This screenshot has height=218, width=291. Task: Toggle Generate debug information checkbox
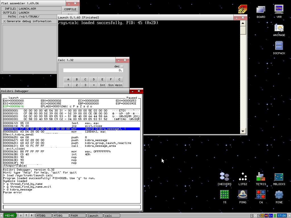click(4, 21)
